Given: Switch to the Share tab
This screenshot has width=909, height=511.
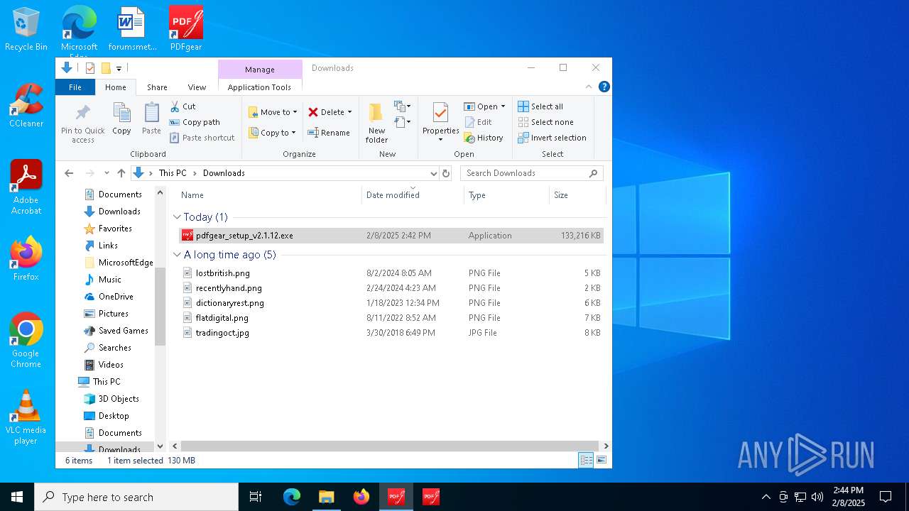Looking at the screenshot, I should coord(157,87).
